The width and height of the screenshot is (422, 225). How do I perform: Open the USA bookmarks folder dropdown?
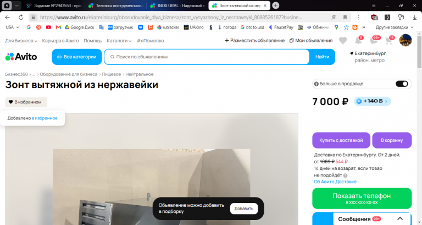coord(13,27)
